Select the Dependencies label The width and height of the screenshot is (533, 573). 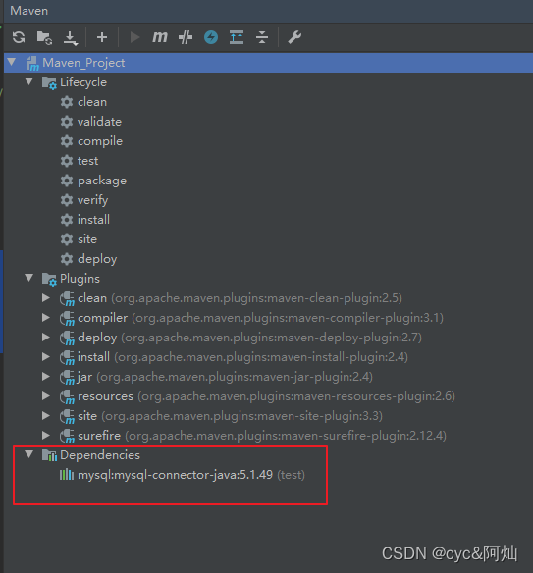(x=100, y=455)
